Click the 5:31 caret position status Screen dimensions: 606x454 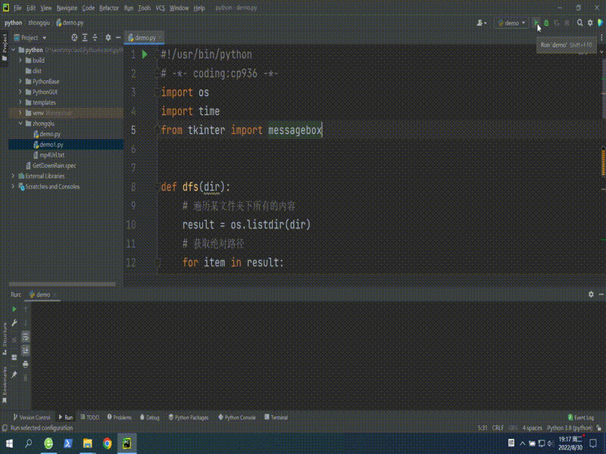(483, 428)
